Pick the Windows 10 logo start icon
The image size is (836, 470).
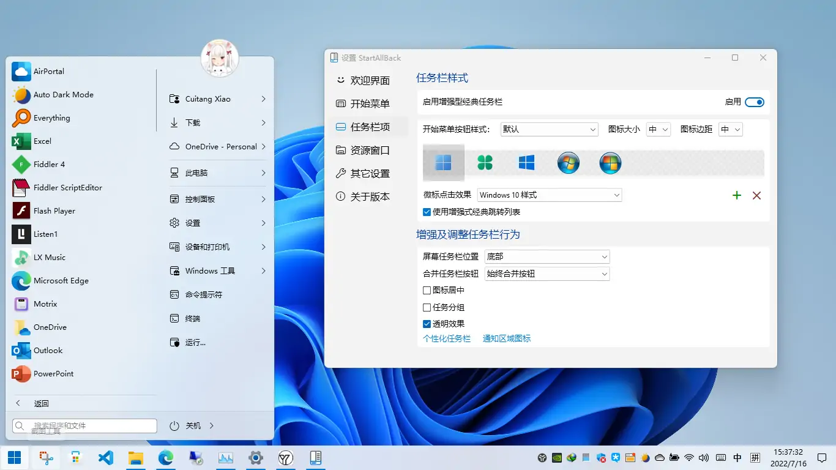tap(526, 163)
